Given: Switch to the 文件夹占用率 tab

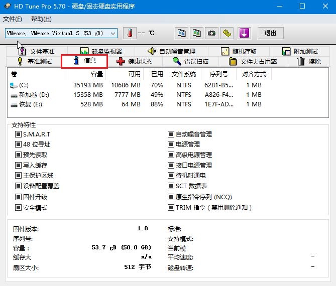Looking at the screenshot, I should point(253,62).
